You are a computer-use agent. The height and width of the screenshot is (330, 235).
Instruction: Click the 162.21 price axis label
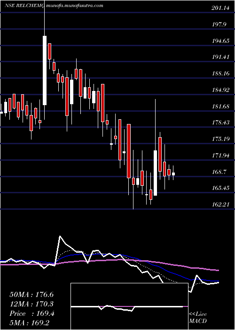(221, 204)
